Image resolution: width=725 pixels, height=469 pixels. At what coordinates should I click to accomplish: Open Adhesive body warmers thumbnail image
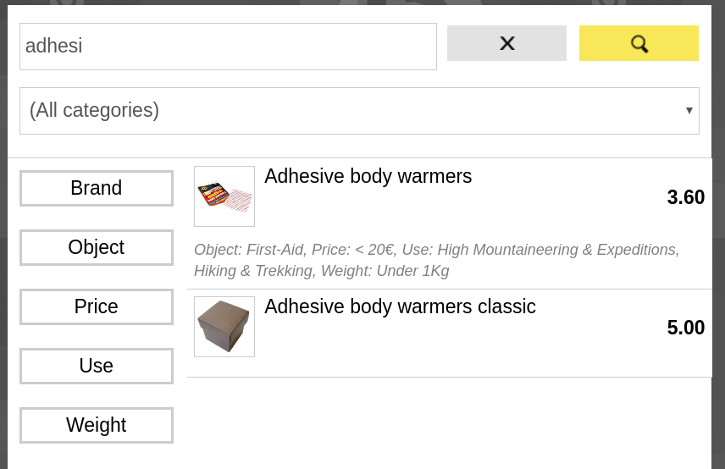point(224,196)
